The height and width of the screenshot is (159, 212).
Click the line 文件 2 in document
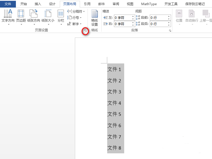click(114, 81)
